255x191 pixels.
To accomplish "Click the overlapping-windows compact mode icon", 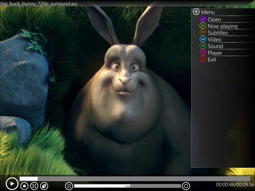I will pyautogui.click(x=44, y=186).
